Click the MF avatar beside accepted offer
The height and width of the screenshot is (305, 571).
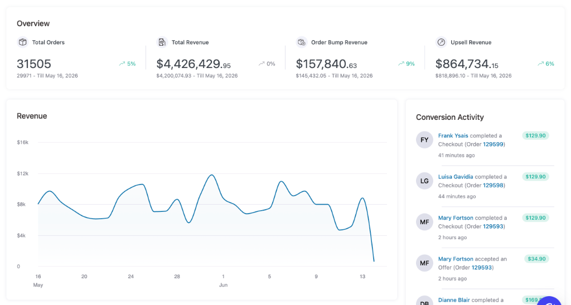click(x=424, y=263)
